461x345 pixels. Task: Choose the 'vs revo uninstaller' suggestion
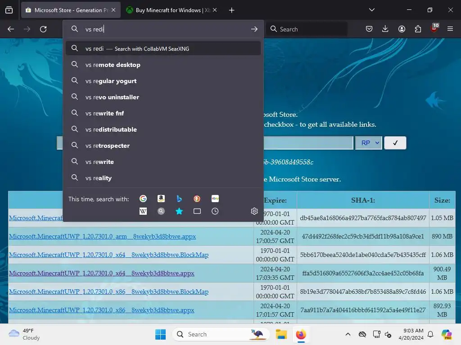(x=163, y=97)
